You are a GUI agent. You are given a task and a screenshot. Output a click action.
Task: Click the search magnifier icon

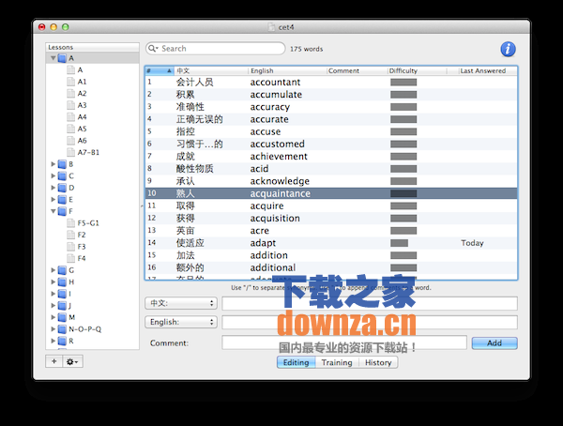(x=152, y=49)
